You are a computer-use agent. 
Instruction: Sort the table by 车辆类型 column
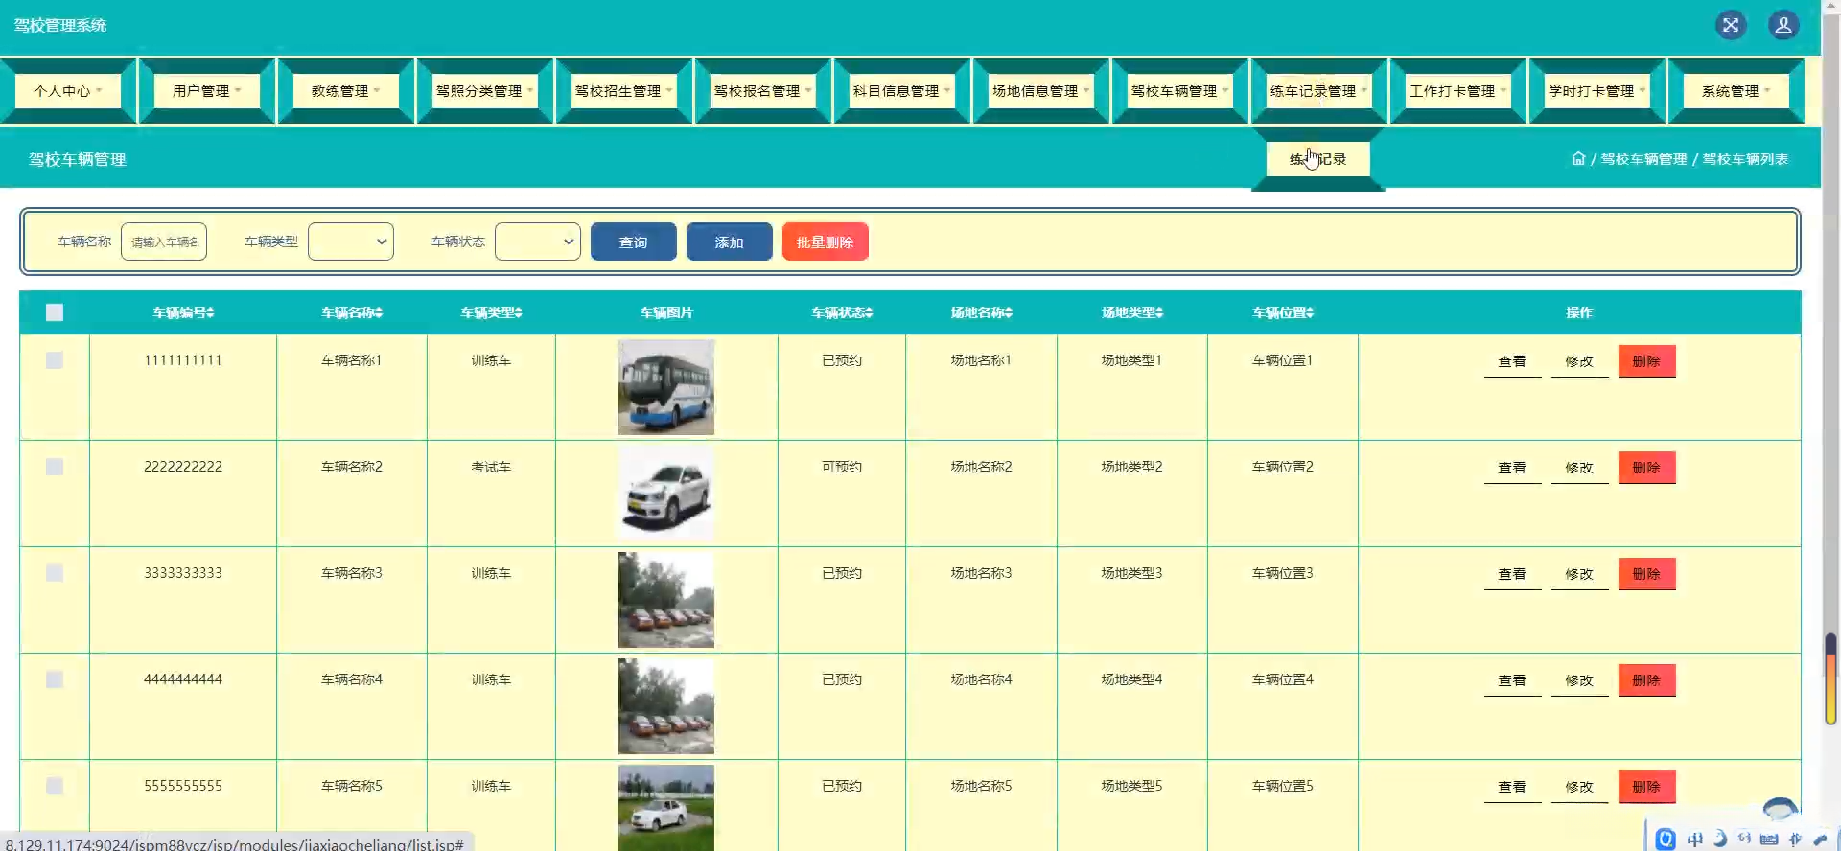[491, 312]
